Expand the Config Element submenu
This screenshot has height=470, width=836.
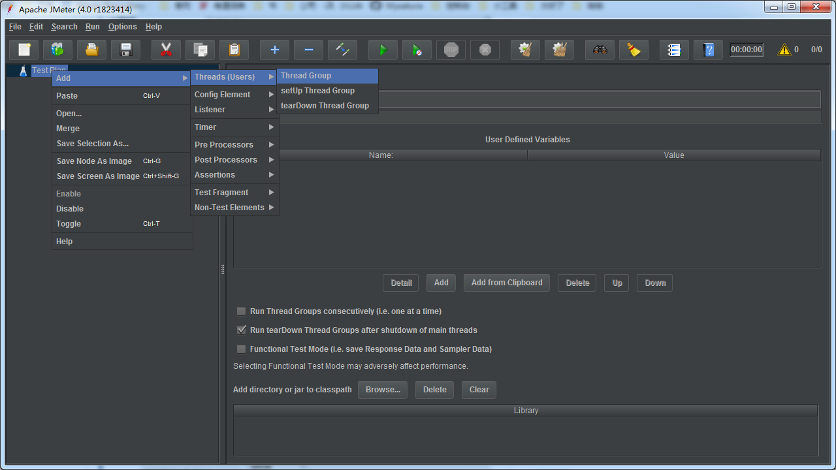pyautogui.click(x=234, y=95)
